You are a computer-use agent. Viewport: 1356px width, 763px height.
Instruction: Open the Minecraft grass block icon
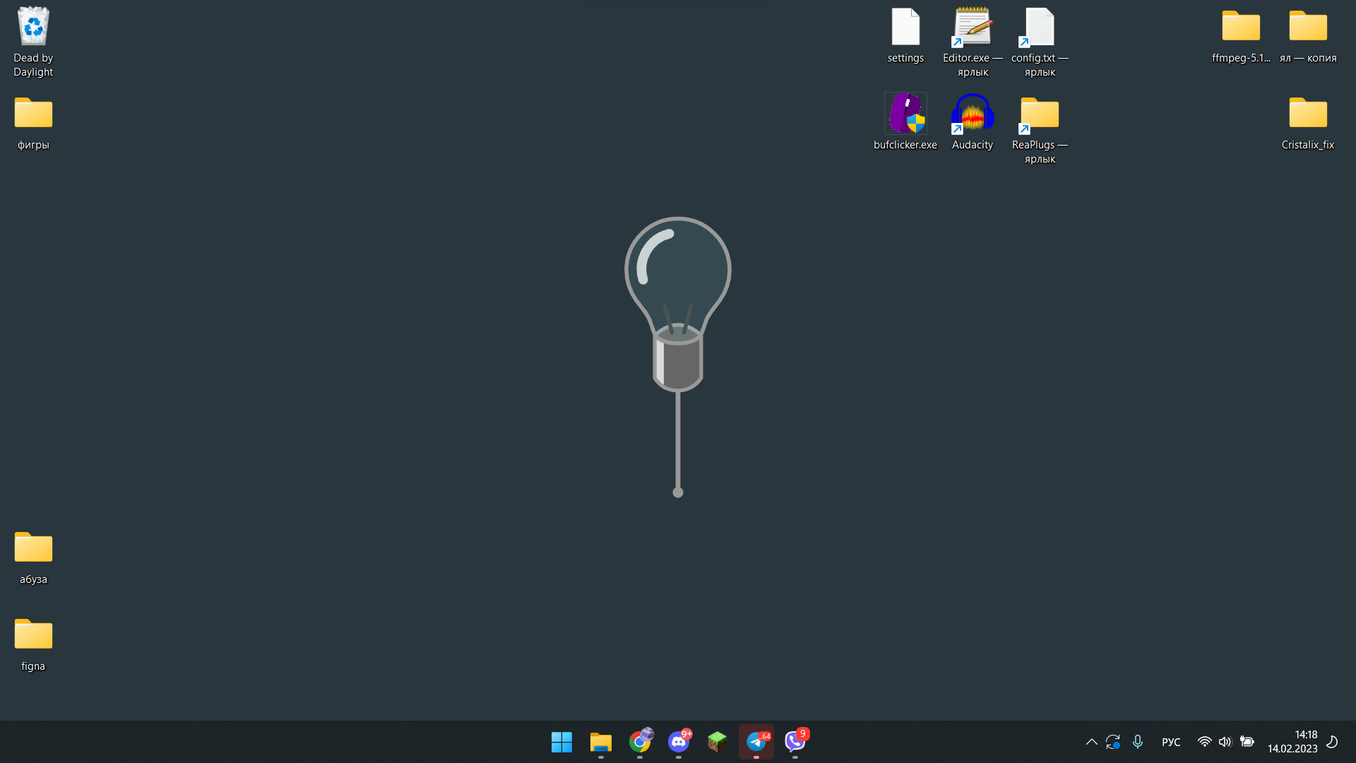click(718, 742)
